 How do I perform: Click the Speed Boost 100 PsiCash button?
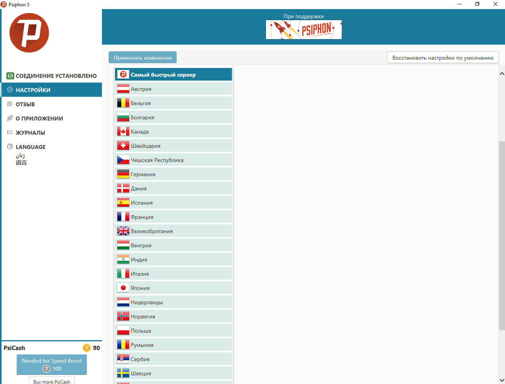point(52,365)
